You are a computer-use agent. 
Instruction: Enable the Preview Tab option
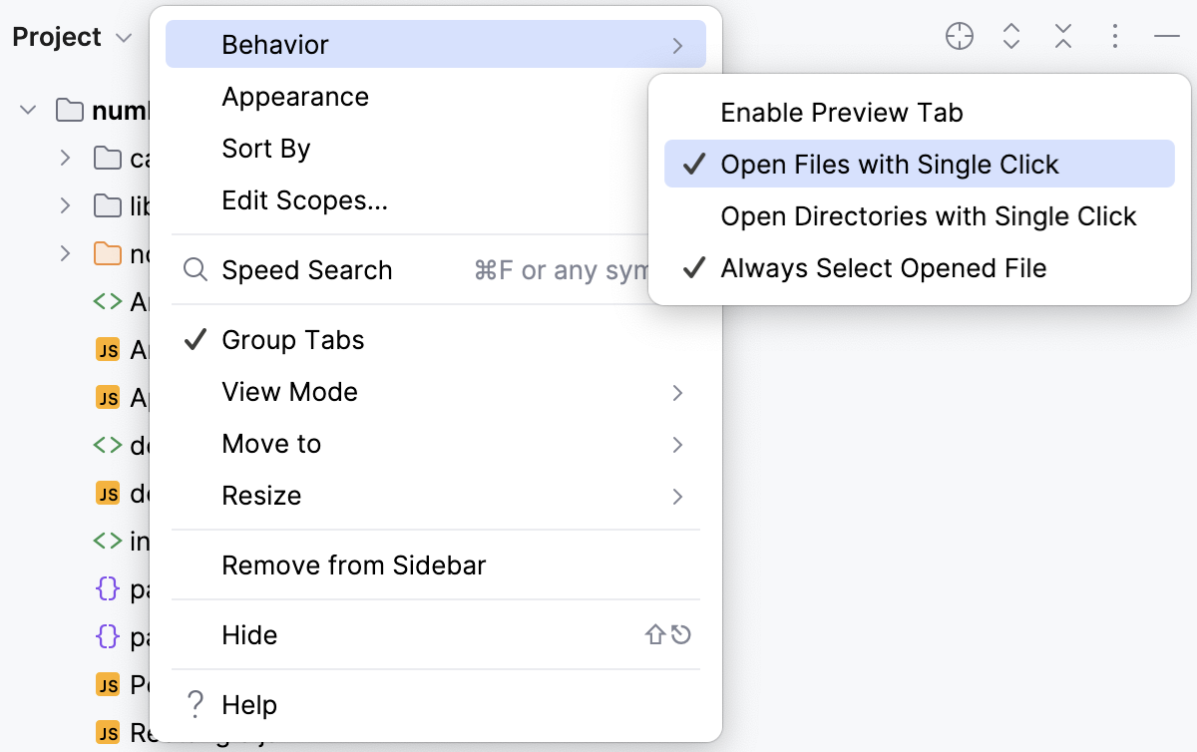click(x=841, y=112)
